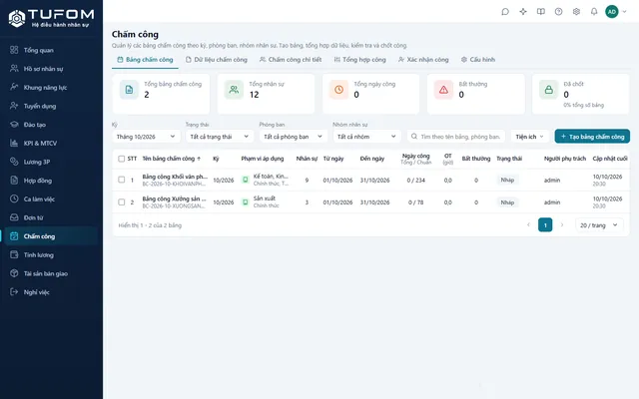Expand the user menu chevron beside avatar
The width and height of the screenshot is (639, 399).
[624, 12]
